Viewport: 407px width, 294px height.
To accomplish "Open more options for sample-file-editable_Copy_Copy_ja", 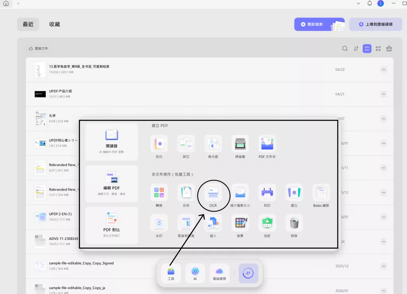I will coord(384,290).
